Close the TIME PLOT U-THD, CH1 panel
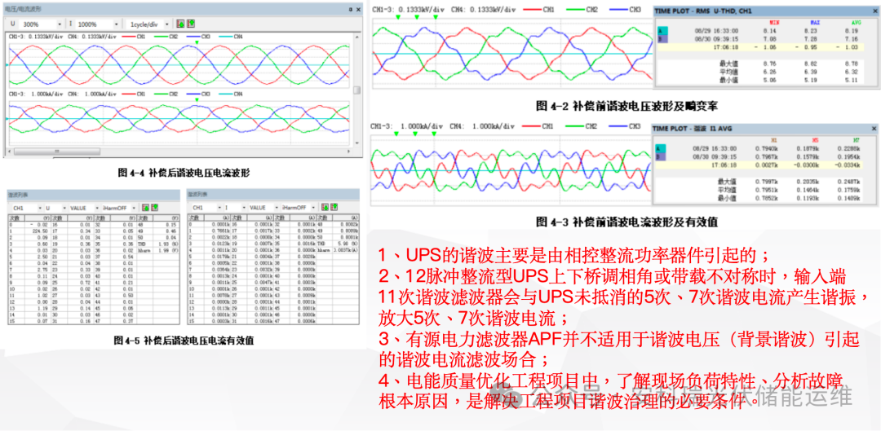 tap(875, 11)
